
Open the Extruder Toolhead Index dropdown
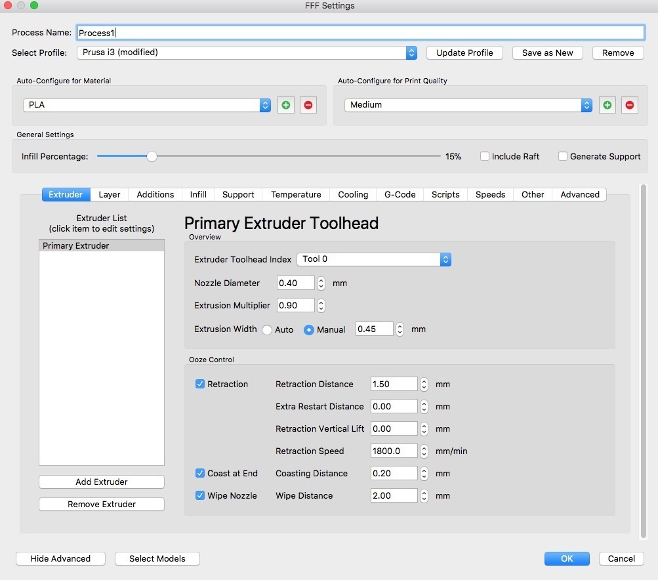click(374, 259)
